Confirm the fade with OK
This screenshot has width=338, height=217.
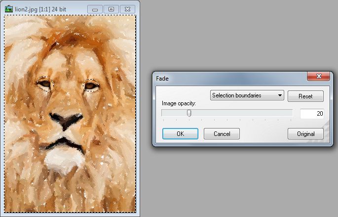click(x=180, y=133)
